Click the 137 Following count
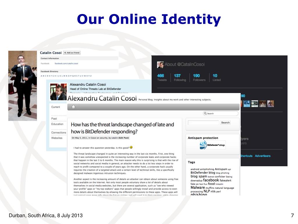 tap(180, 77)
